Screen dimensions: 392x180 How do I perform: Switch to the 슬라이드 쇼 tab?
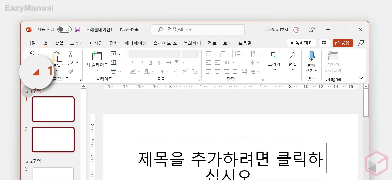point(165,43)
